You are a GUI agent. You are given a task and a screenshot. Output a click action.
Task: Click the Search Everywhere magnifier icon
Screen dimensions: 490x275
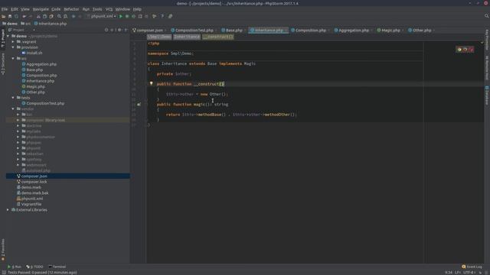[486, 16]
